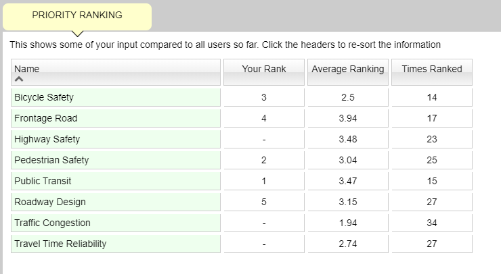Click the sort arrow under Name header
The width and height of the screenshot is (501, 274).
coord(19,79)
